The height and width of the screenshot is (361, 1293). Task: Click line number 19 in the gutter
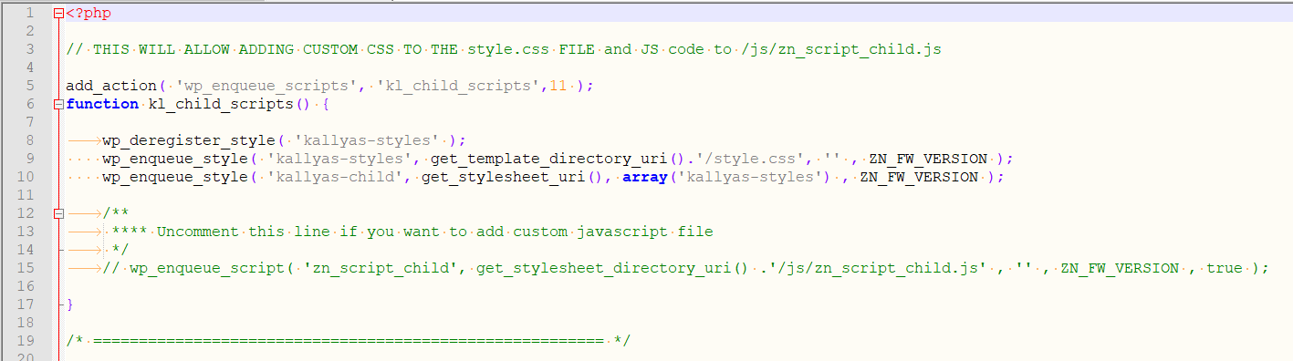point(26,341)
